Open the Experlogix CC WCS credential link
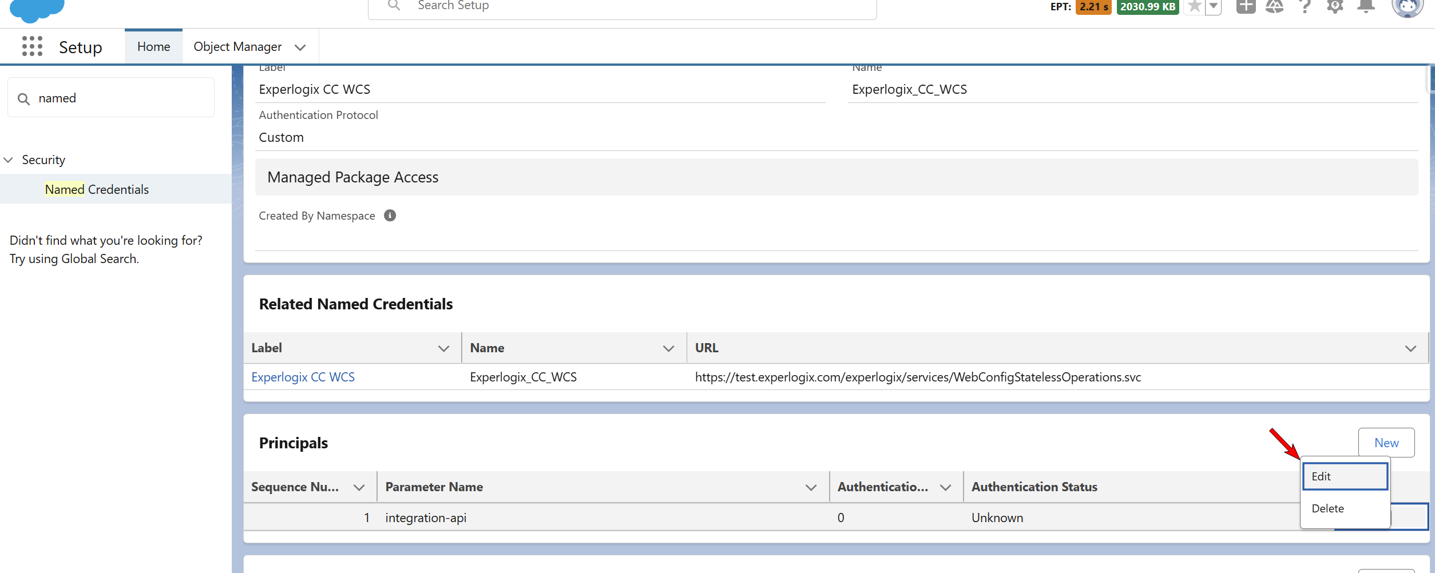Screen dimensions: 1435x573 tap(303, 377)
